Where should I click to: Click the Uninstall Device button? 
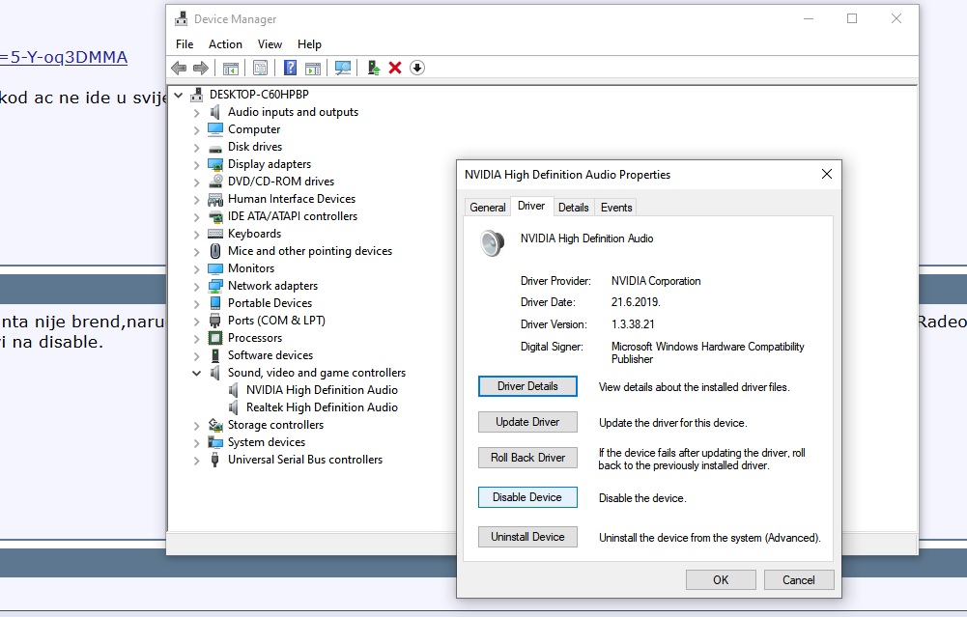point(527,537)
